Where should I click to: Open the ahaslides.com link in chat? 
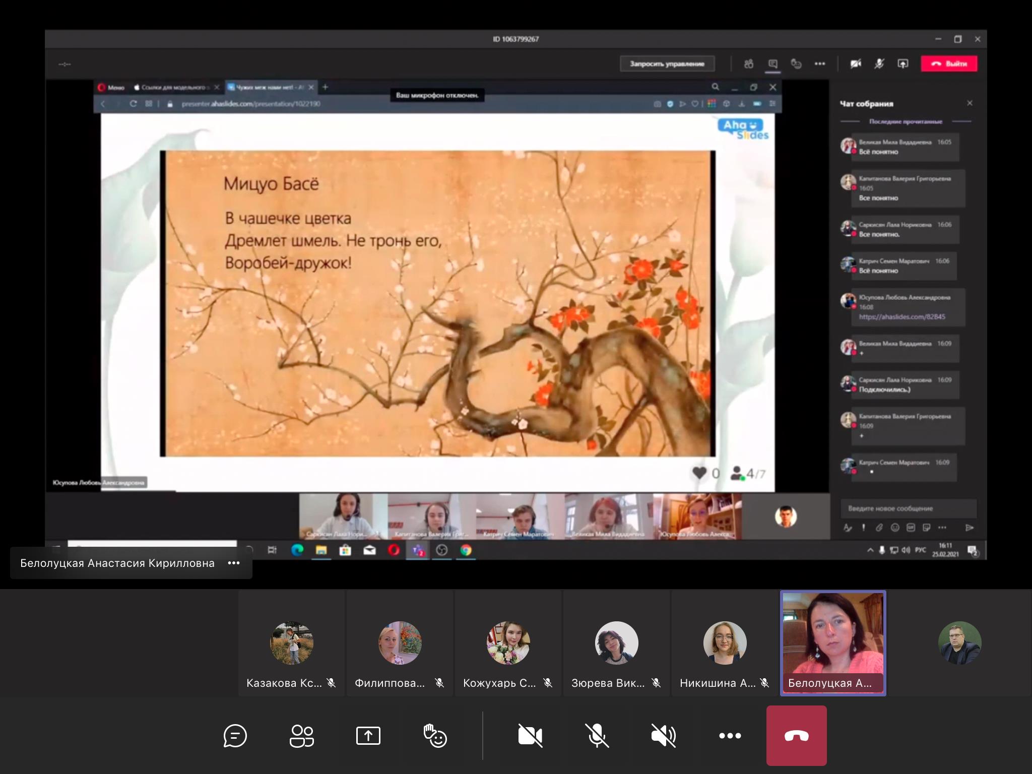pos(901,317)
